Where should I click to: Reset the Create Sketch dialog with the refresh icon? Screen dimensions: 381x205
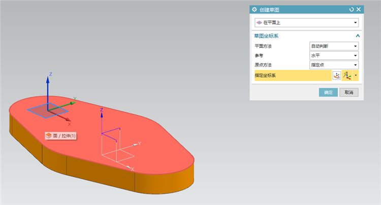coord(352,10)
